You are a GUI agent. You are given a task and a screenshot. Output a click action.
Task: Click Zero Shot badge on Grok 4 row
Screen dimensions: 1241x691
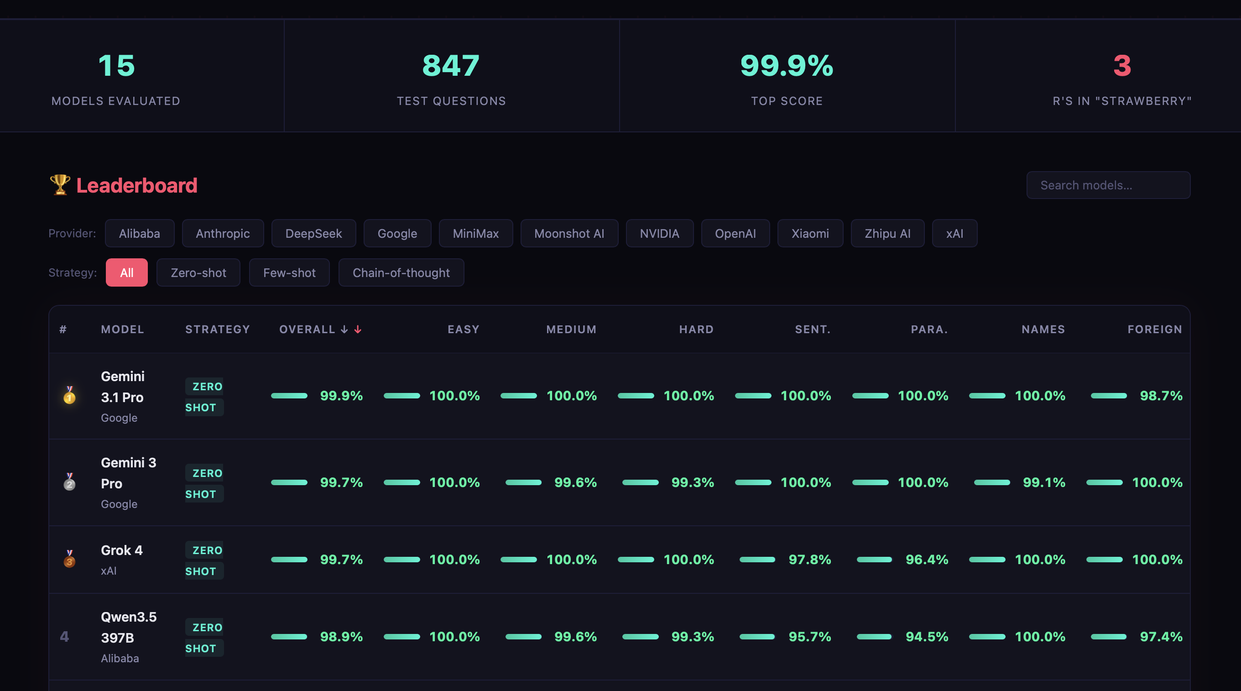204,560
